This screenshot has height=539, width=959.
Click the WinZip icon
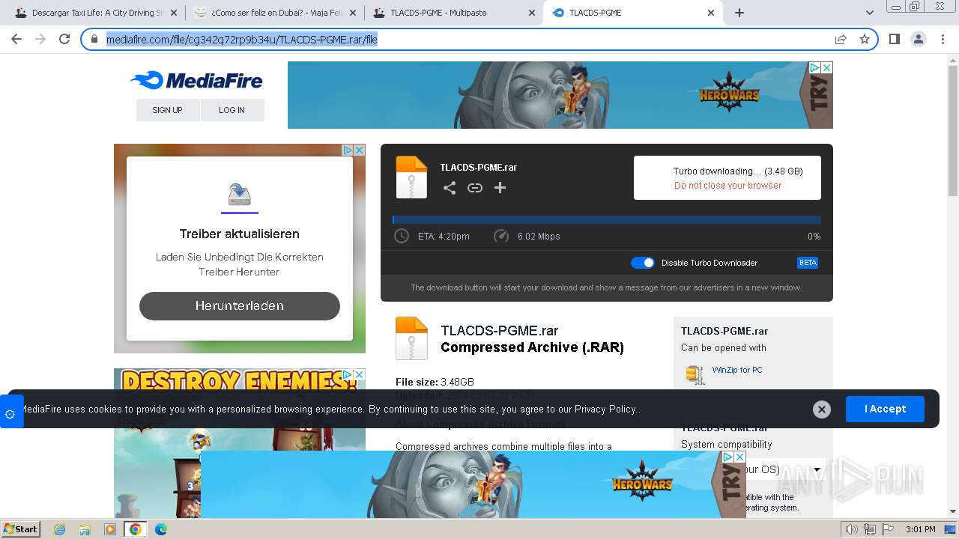click(695, 374)
